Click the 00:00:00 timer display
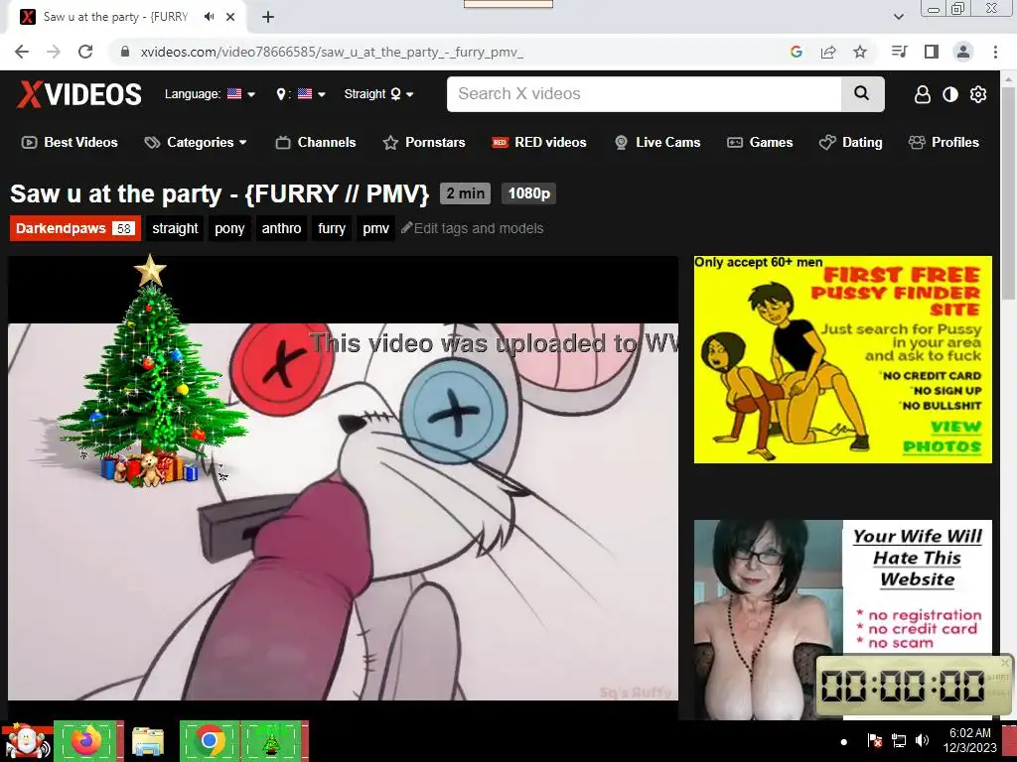 (x=902, y=686)
